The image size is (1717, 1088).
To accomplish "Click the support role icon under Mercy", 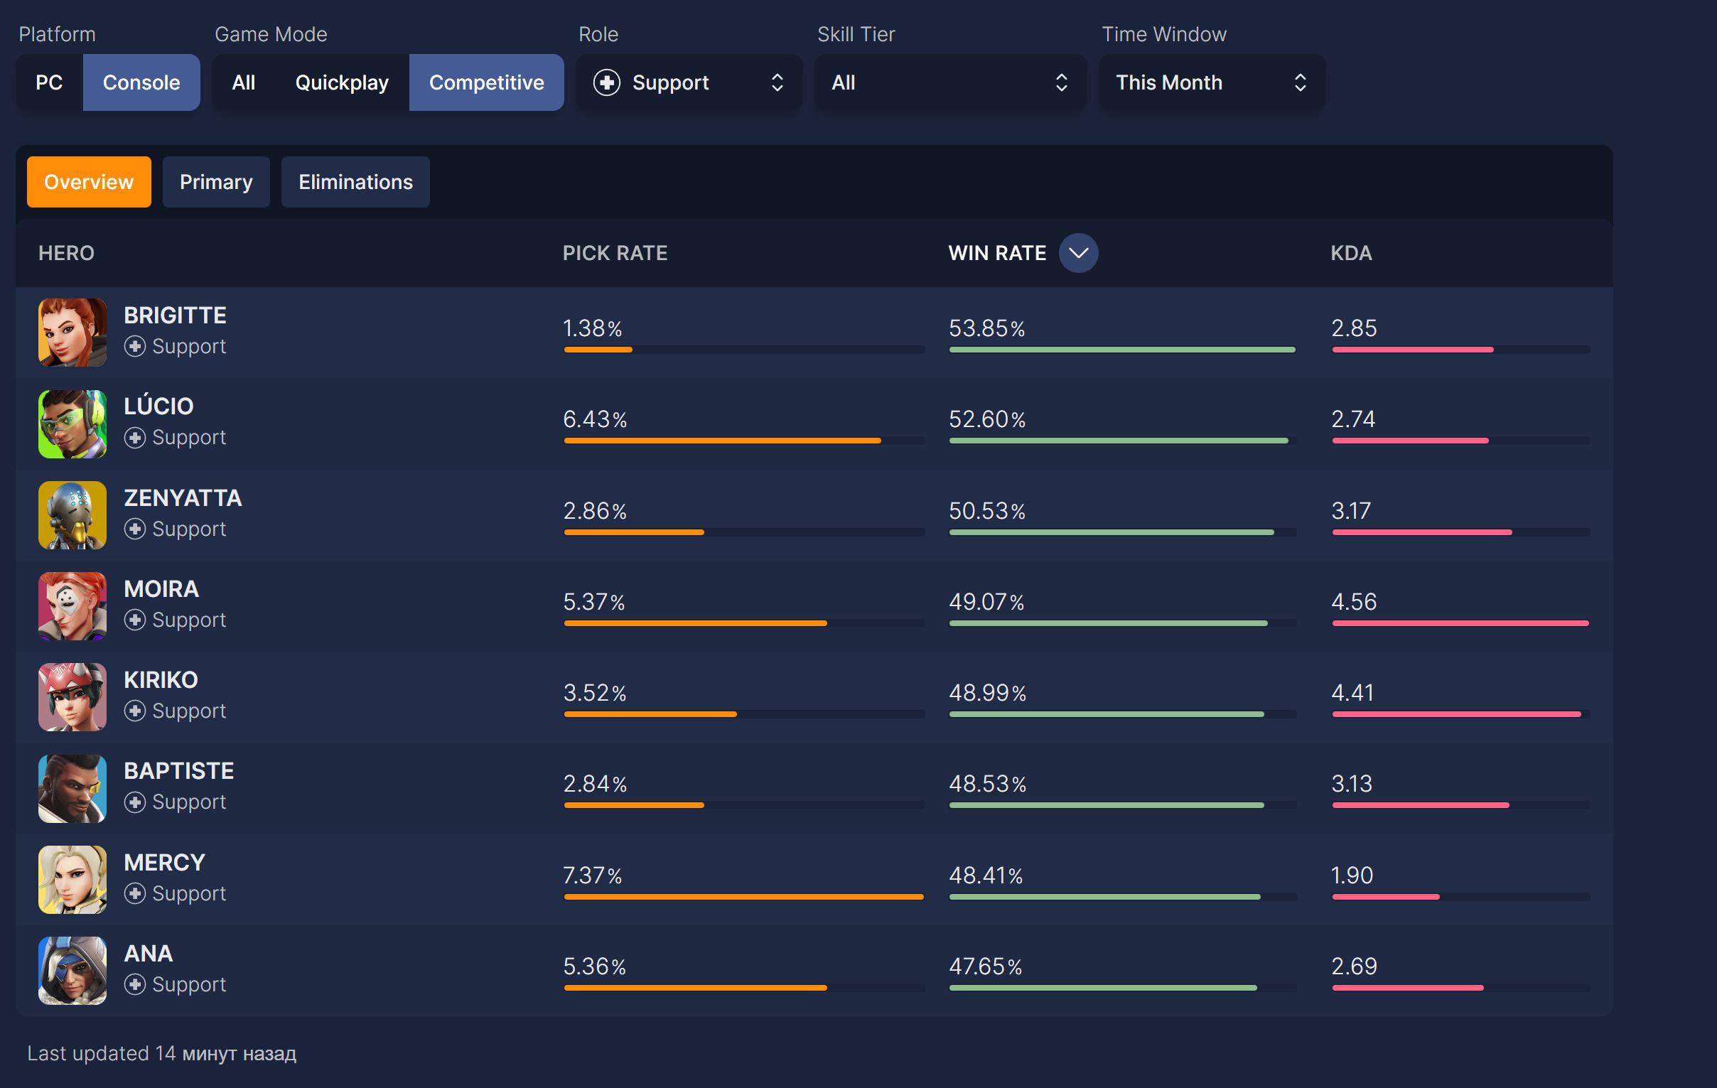I will click(x=135, y=893).
